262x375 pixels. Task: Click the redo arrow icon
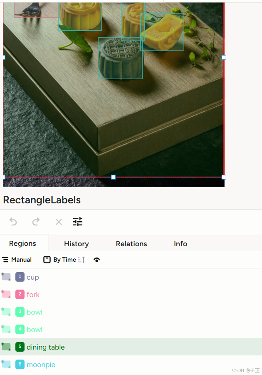36,222
